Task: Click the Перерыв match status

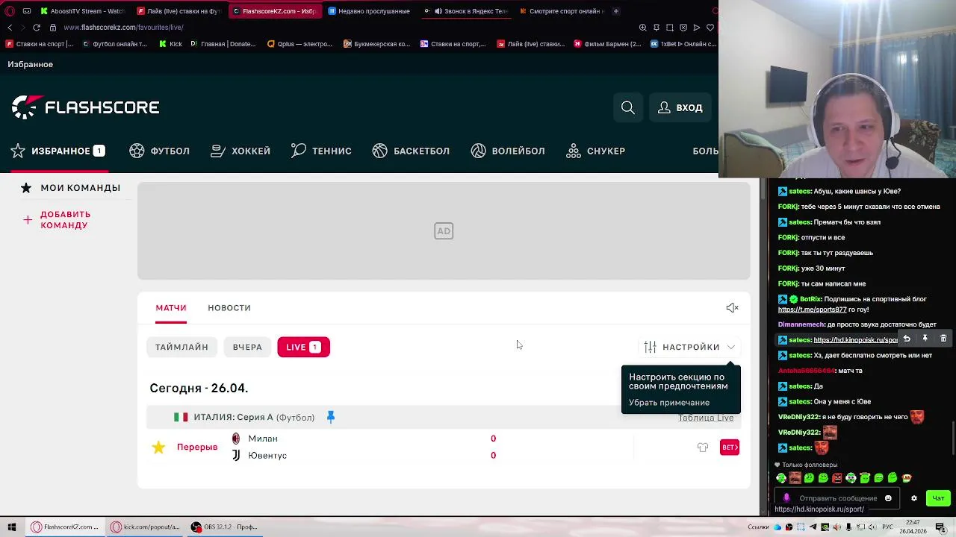Action: pyautogui.click(x=197, y=447)
